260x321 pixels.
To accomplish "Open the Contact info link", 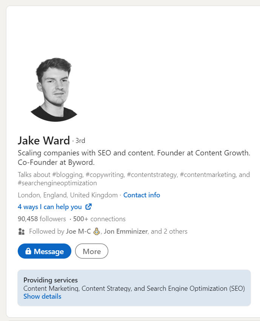I will [142, 195].
